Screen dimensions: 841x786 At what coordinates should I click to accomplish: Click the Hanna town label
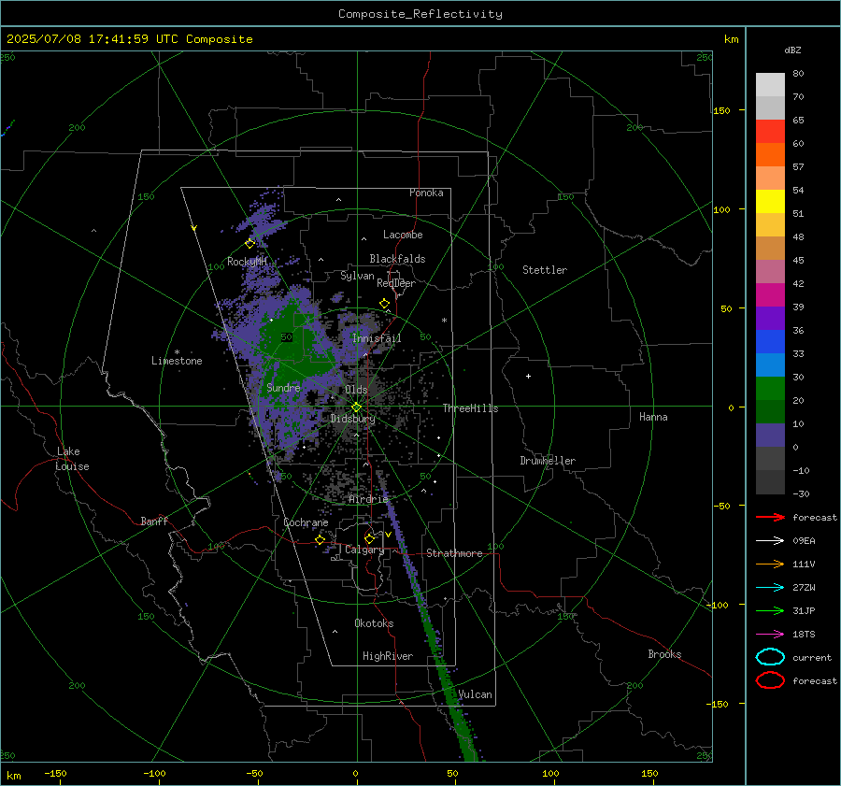(653, 417)
